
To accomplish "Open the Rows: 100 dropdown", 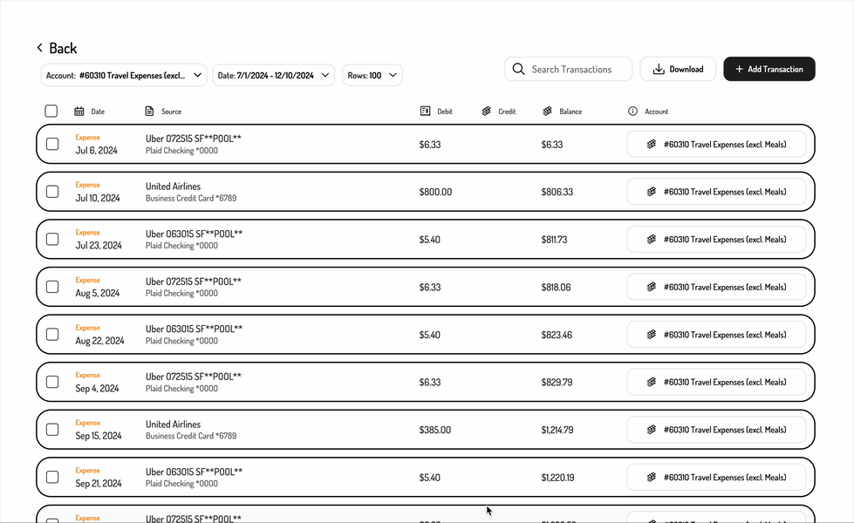I will click(372, 75).
